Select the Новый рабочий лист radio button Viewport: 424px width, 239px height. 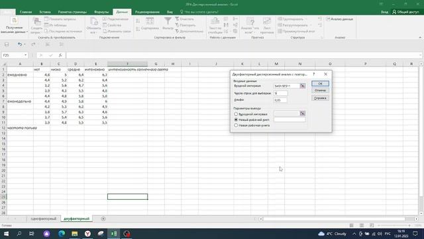pyautogui.click(x=236, y=119)
